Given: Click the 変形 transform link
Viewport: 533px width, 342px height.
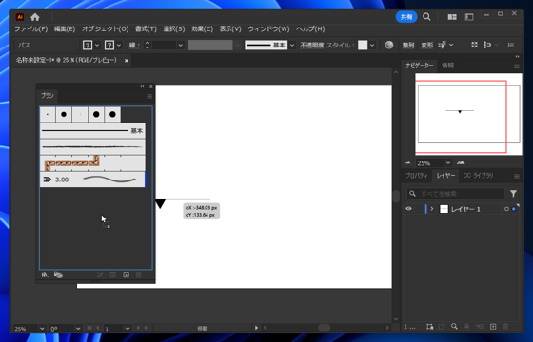Looking at the screenshot, I should (427, 46).
